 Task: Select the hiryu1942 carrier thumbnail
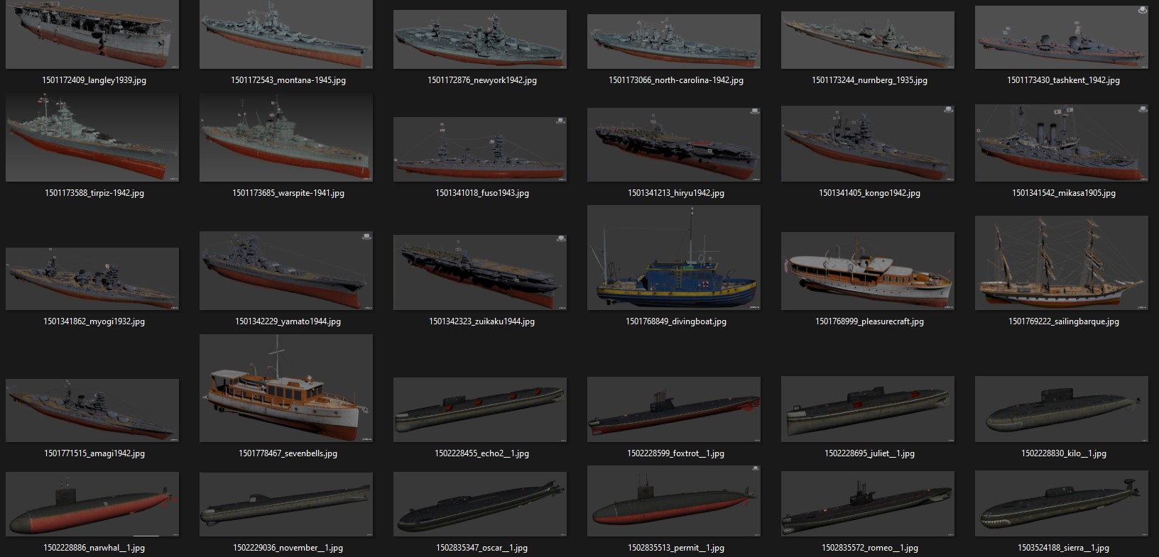point(674,143)
